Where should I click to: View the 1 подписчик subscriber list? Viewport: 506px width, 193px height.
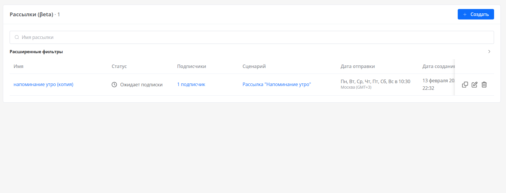click(x=191, y=84)
